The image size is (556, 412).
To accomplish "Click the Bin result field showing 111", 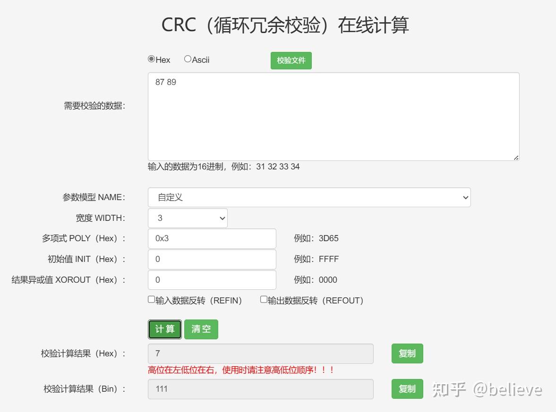I will [x=260, y=389].
